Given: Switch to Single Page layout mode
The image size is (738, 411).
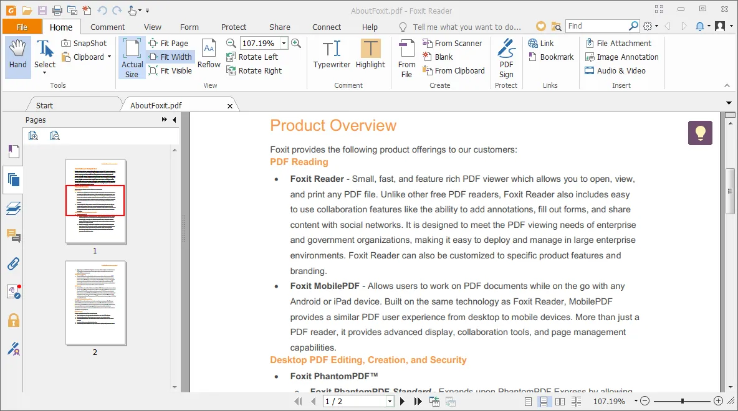Looking at the screenshot, I should pyautogui.click(x=527, y=401).
